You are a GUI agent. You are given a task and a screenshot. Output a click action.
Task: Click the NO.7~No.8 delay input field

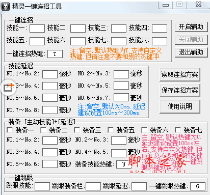point(50,110)
